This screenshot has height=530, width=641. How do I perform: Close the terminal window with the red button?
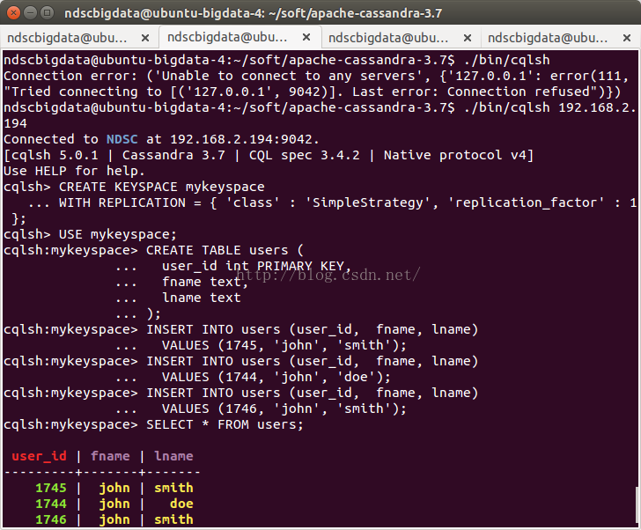pos(13,12)
